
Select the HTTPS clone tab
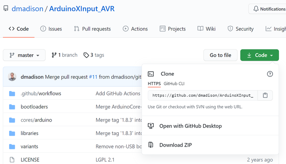154,84
